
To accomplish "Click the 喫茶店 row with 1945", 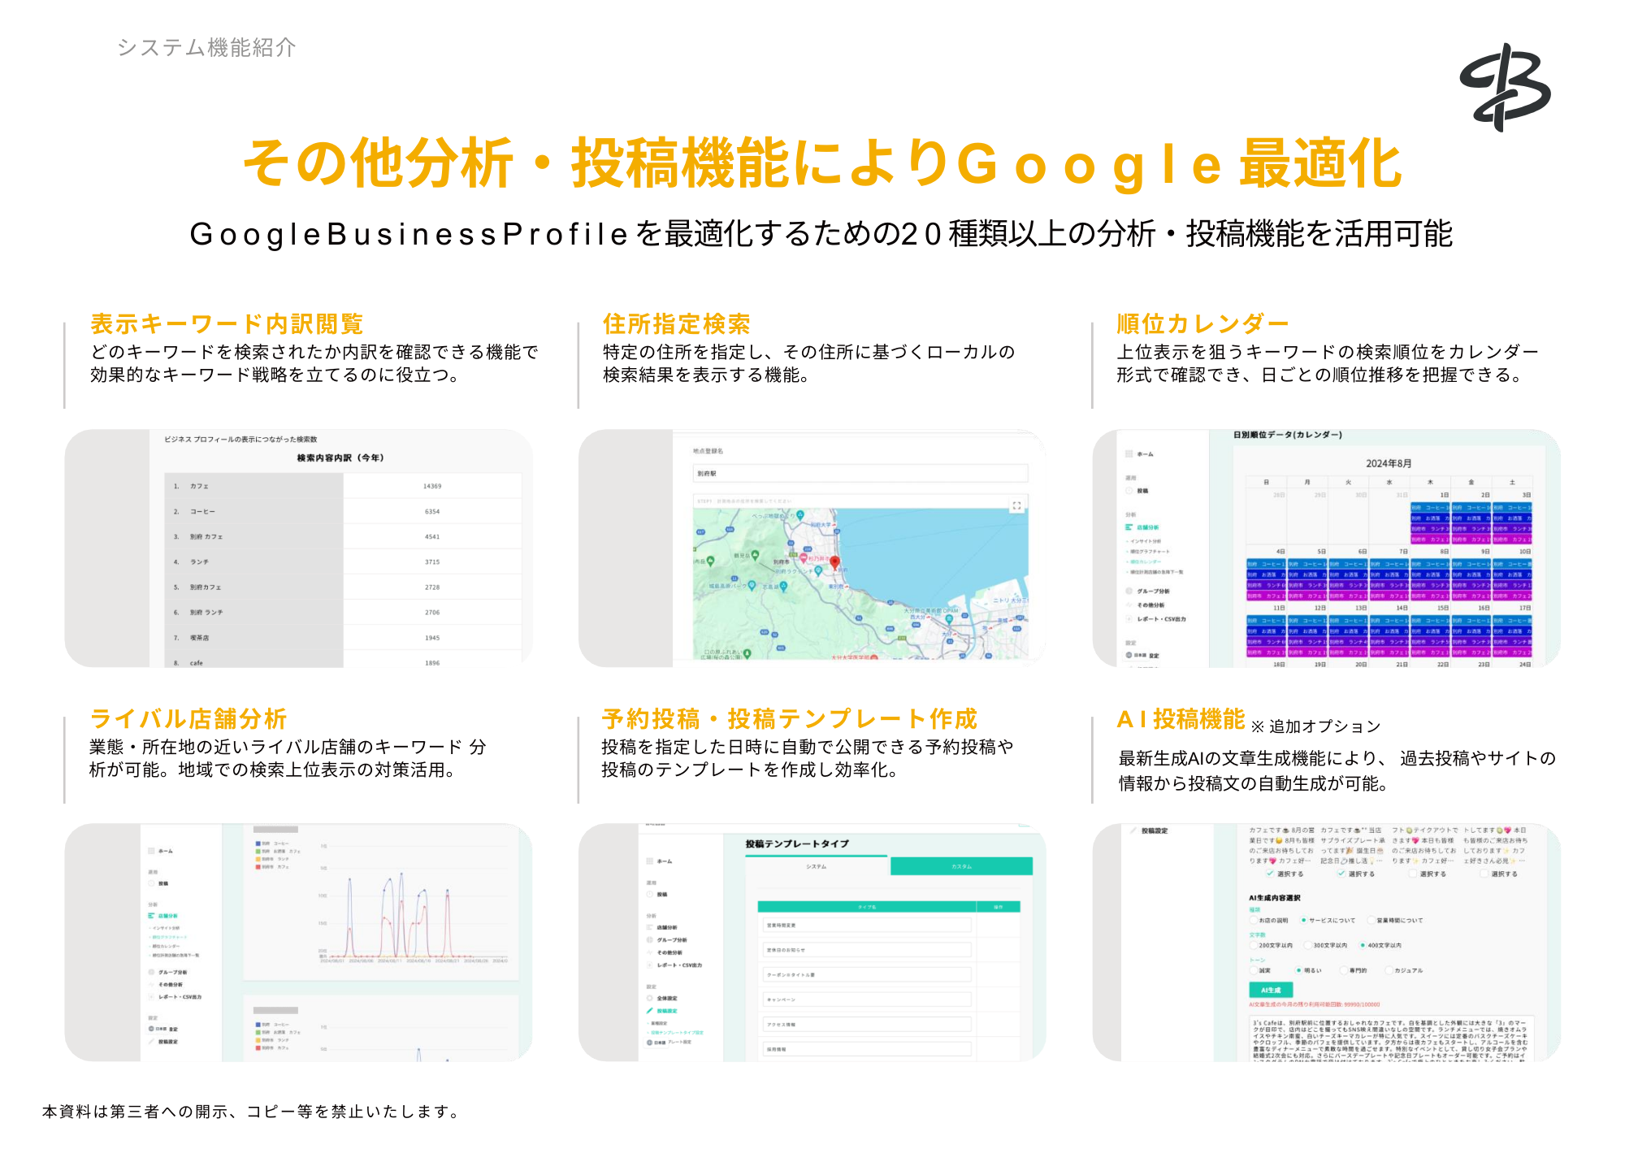I will tap(343, 638).
